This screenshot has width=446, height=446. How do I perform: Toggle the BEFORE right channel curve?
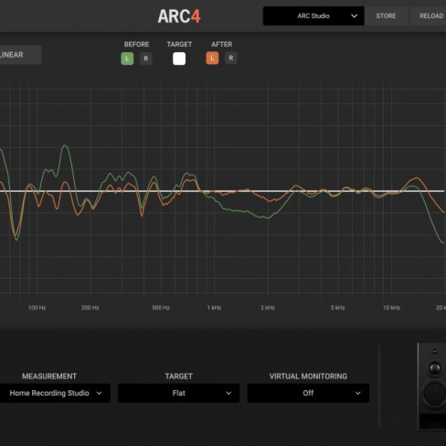click(x=146, y=58)
